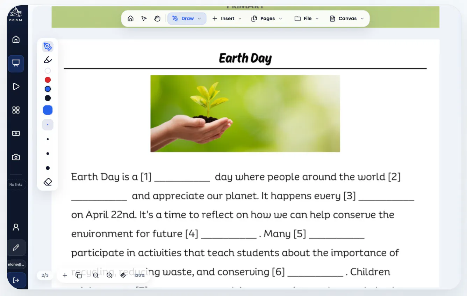Open the large blue custom color square

(48, 110)
